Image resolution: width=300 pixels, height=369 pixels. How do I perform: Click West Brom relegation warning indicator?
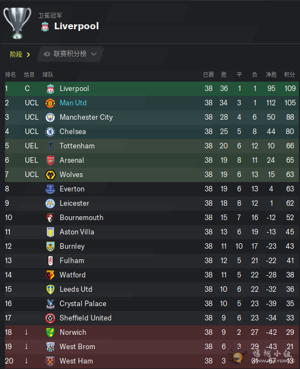pos(26,346)
